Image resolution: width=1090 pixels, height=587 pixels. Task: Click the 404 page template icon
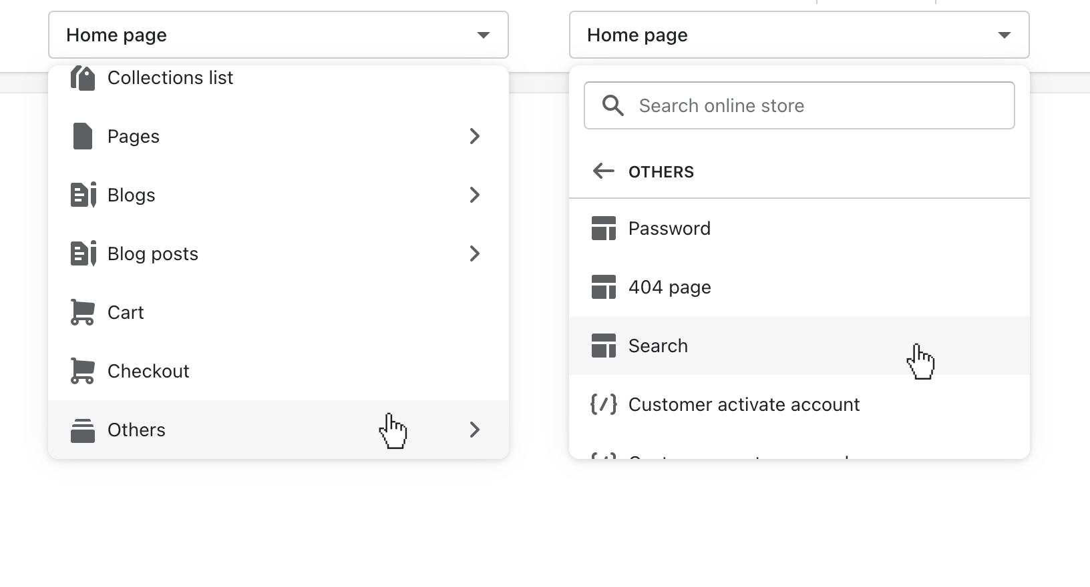(603, 287)
